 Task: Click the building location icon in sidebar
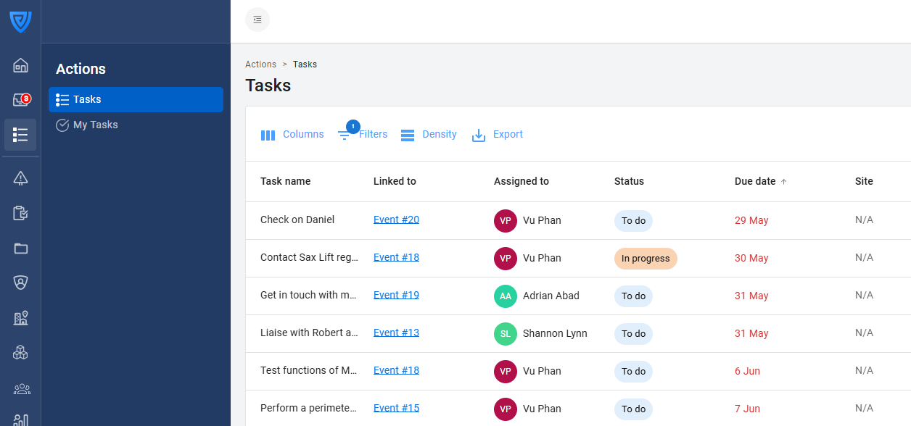click(x=20, y=318)
